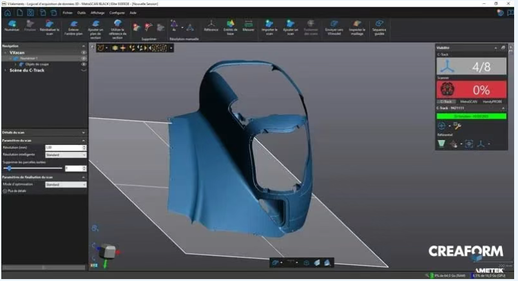This screenshot has height=281, width=518.
Task: Open the Aide menu
Action: click(133, 13)
